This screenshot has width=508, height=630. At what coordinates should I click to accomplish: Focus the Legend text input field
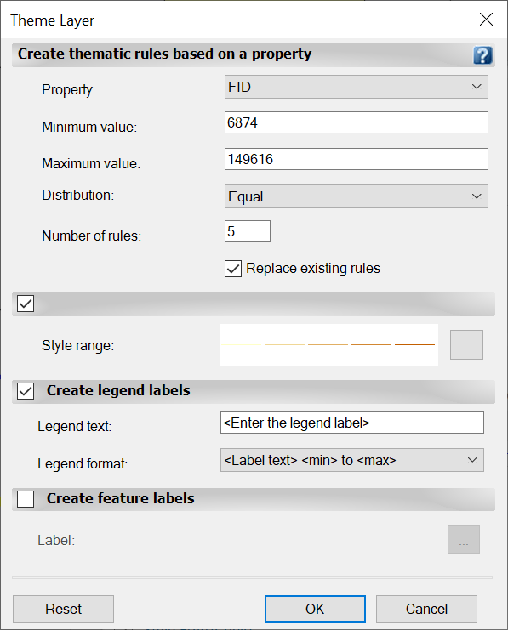pos(352,423)
